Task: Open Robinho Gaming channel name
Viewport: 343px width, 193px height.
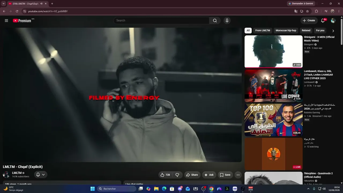Action: [x=312, y=113]
